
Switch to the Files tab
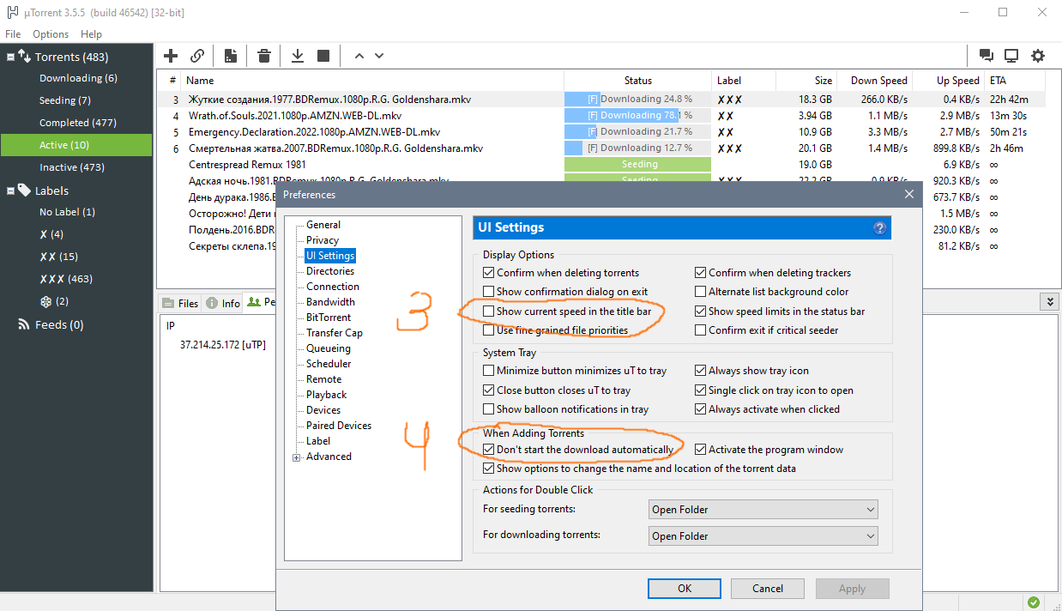[180, 303]
